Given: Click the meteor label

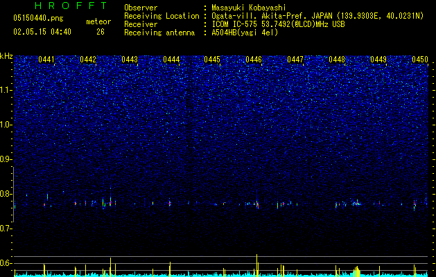Looking at the screenshot, I should tap(98, 21).
